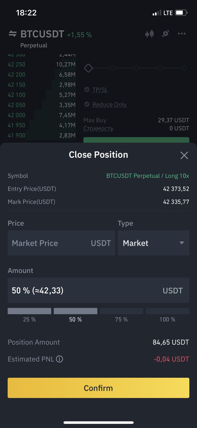Tap the diamond handle on leverage slider

tap(88, 68)
